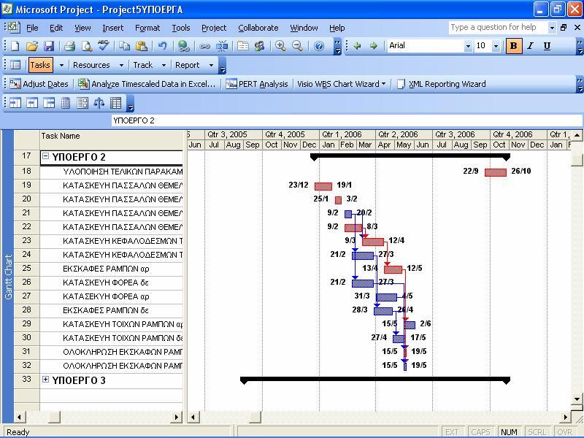The height and width of the screenshot is (438, 584).
Task: Open Microsoft Project Help icon
Action: tap(319, 46)
